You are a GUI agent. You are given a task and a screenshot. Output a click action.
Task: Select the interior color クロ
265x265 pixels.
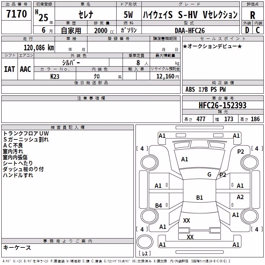(x=97, y=77)
